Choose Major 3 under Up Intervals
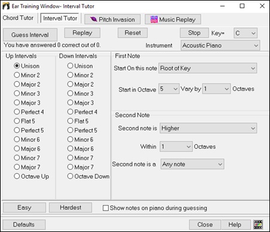Image resolution: width=270 pixels, height=232 pixels. coord(27,103)
